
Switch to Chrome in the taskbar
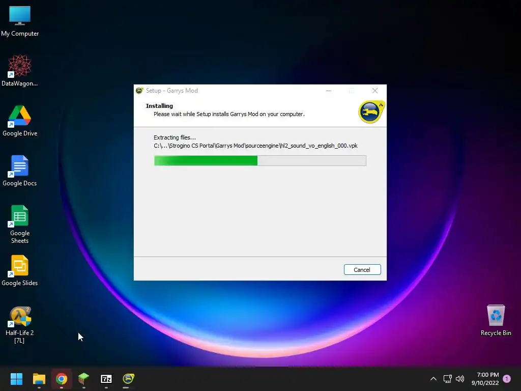(x=62, y=379)
